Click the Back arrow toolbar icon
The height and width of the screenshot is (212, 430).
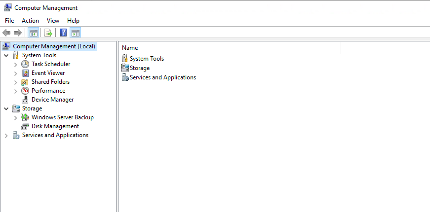6,33
